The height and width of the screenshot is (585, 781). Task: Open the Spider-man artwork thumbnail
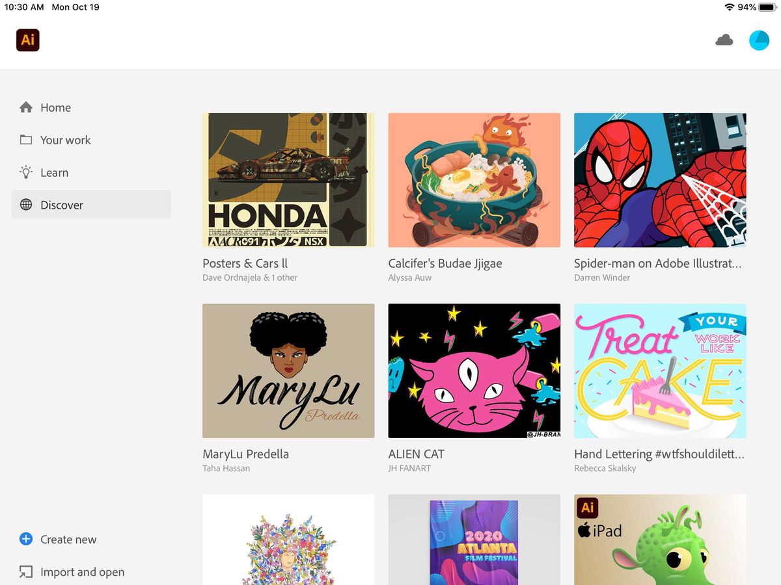[x=659, y=180]
